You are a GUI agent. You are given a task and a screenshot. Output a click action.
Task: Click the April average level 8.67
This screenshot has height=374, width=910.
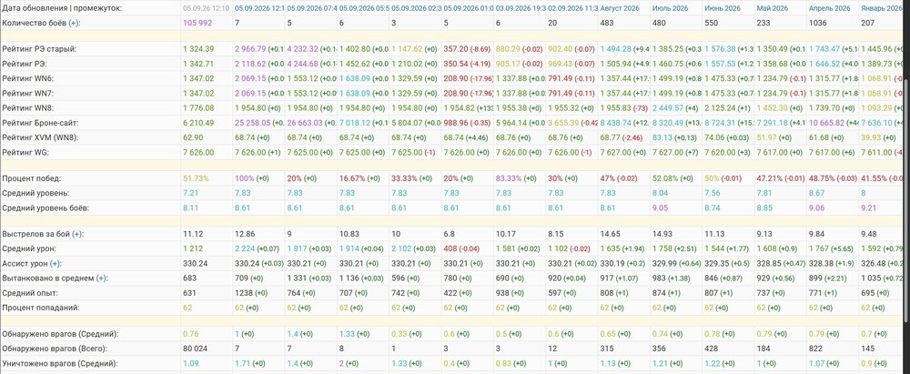click(816, 194)
